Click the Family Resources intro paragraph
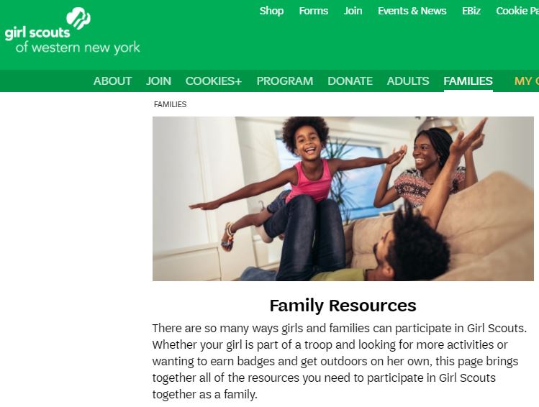Screen dimensions: 539x407 340,361
